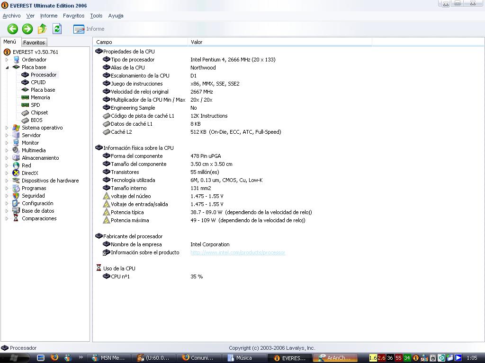Click the Monitor display icon in the tree

click(16, 143)
